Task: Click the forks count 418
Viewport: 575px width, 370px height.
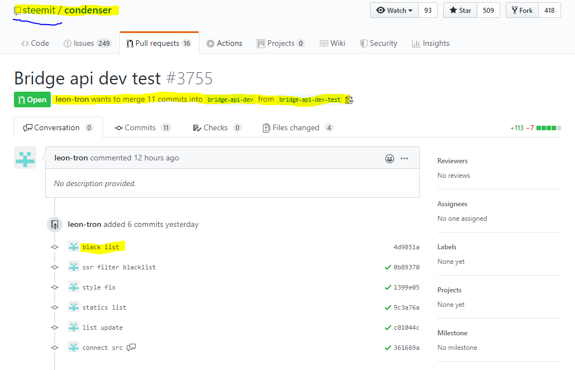Action: [549, 10]
